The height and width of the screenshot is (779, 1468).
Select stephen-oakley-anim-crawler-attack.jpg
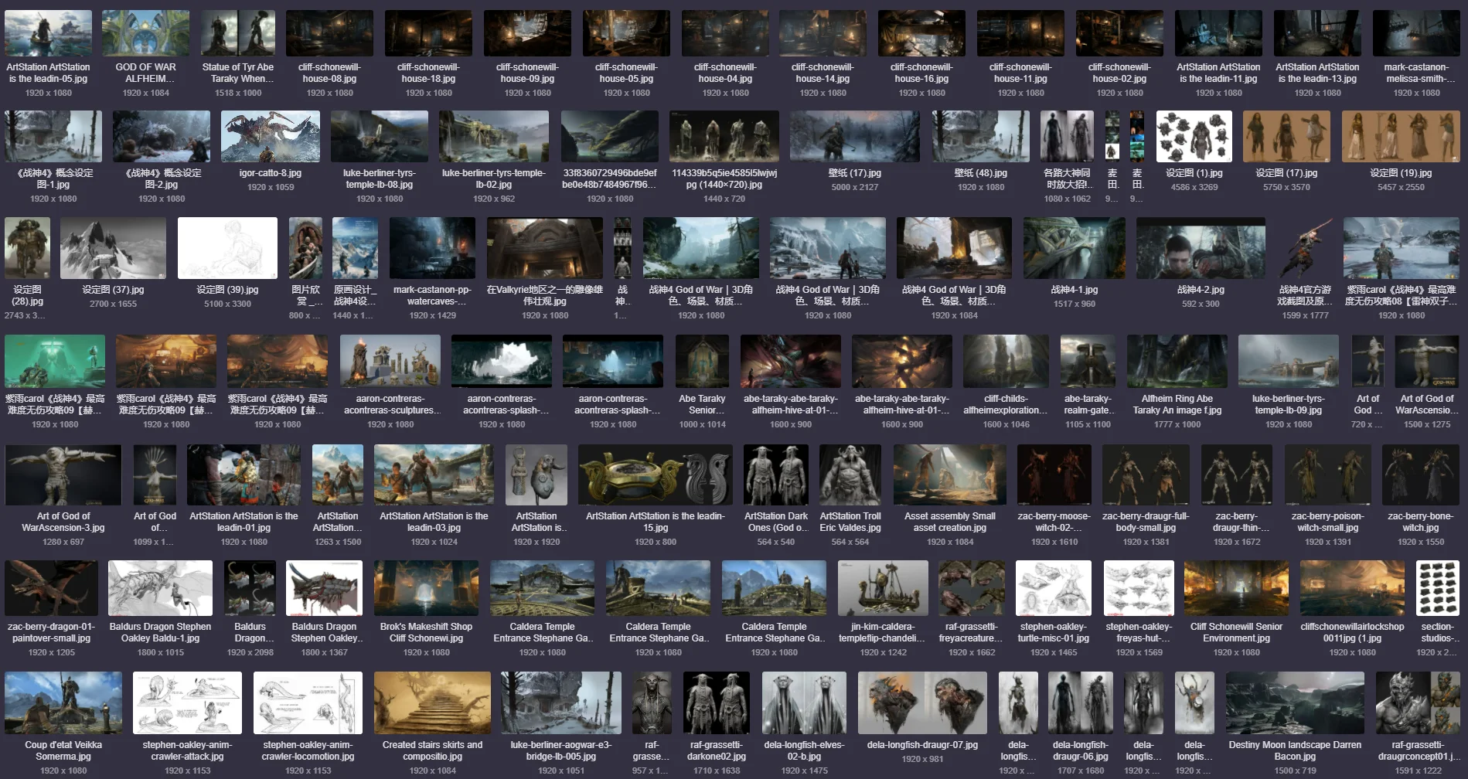point(187,702)
